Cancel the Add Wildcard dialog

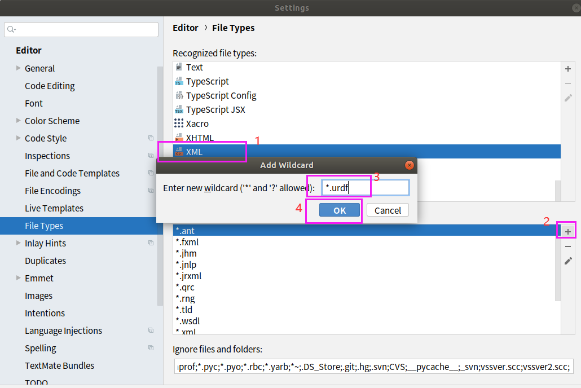388,210
